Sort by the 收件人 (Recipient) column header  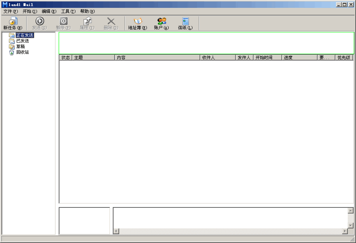coord(217,57)
